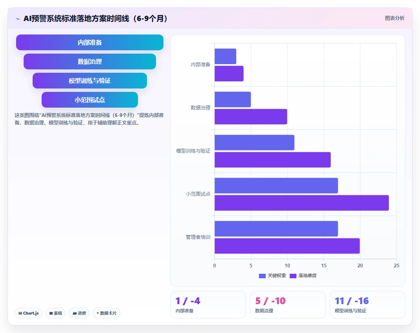Click 模型训练与验证 落地难度 bar

pos(273,160)
